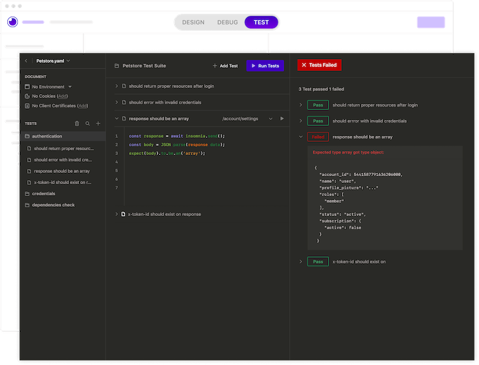Expand the 'x-token-id should exist on response' test
This screenshot has height=365, width=479.
tap(117, 214)
